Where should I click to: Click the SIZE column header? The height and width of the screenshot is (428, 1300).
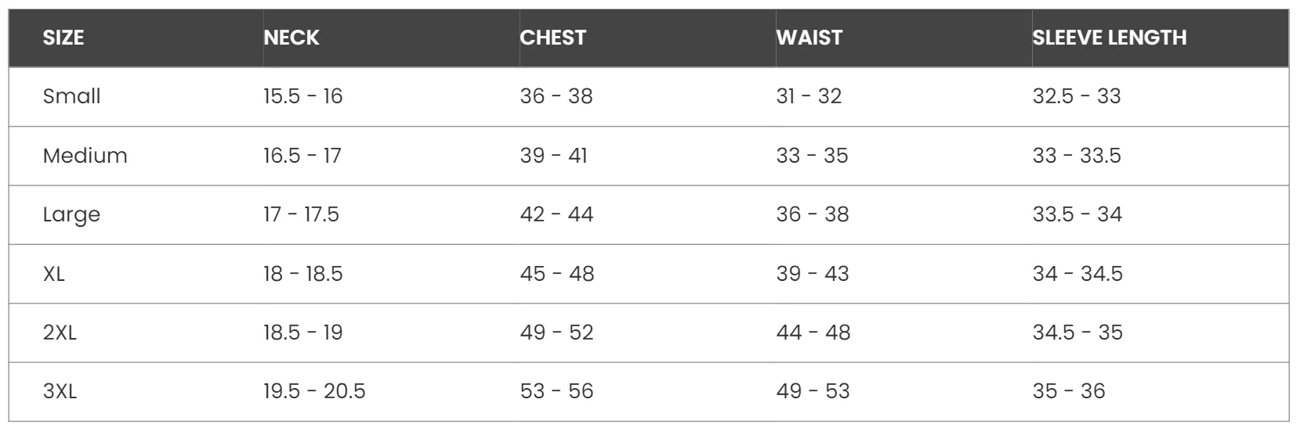point(63,38)
